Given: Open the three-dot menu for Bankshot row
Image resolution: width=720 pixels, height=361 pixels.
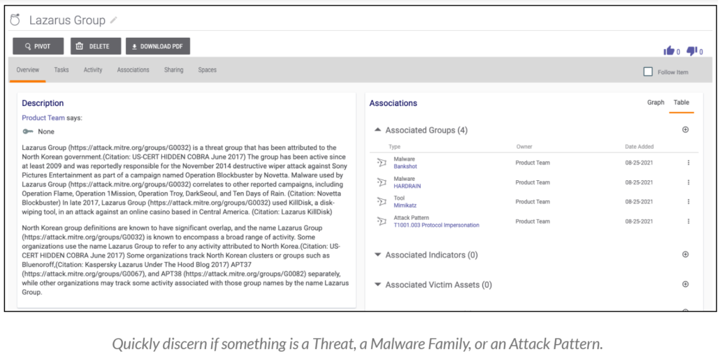Looking at the screenshot, I should coord(689,163).
